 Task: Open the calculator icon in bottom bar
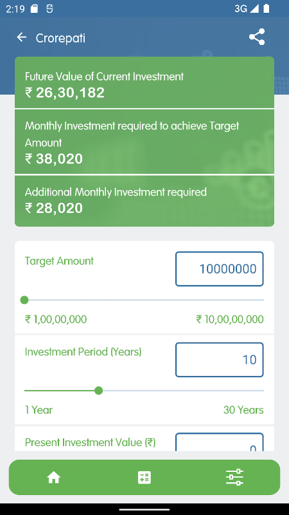pyautogui.click(x=144, y=477)
